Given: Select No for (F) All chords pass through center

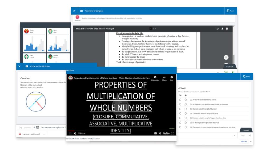Looking at the screenshot, I should [x=185, y=123].
